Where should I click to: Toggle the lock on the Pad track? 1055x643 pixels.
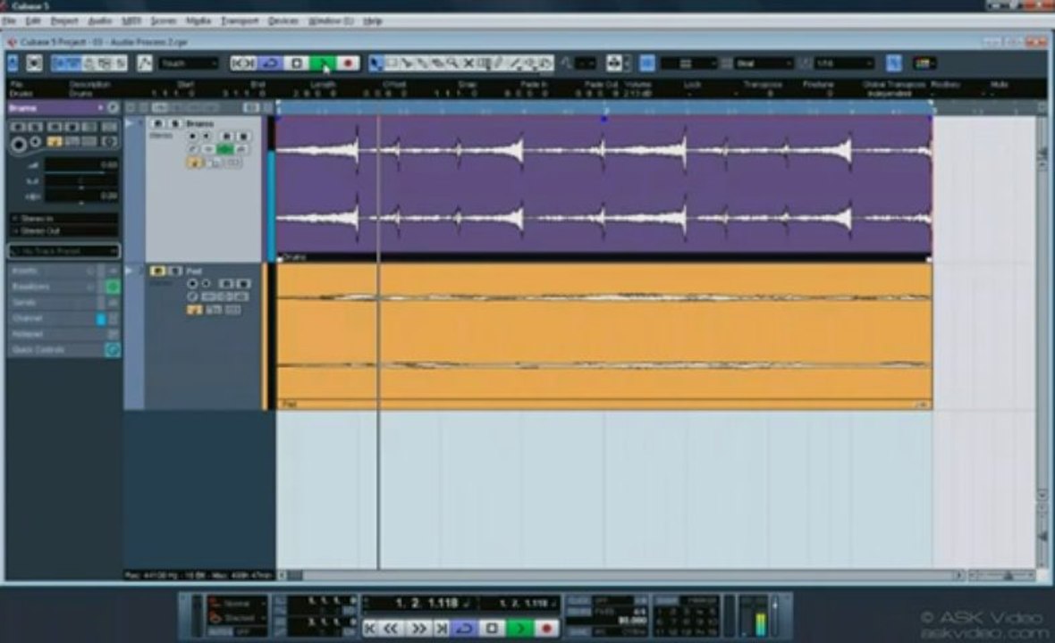[194, 310]
